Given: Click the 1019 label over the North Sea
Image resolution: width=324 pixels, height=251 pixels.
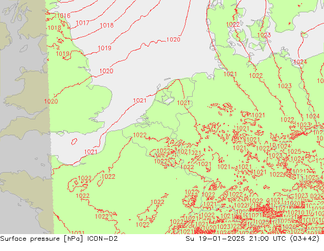Looking at the screenshot, I should coord(104,48).
